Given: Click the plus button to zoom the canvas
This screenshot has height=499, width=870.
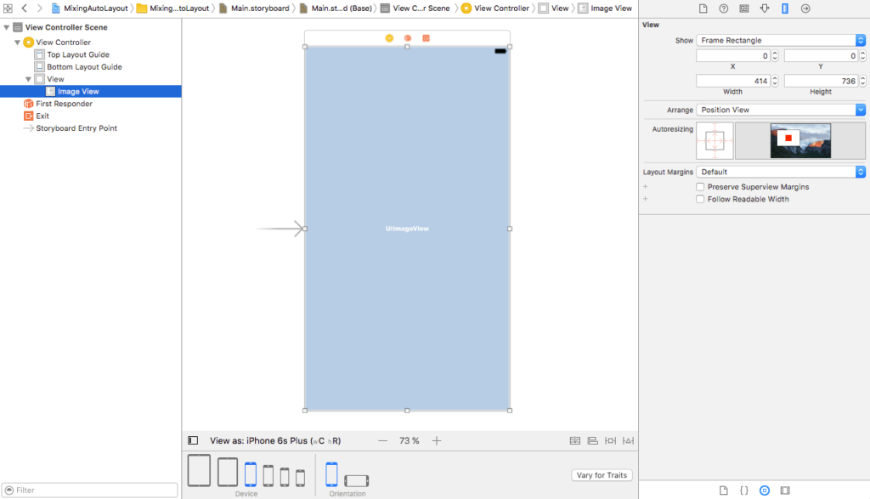Looking at the screenshot, I should coord(436,440).
